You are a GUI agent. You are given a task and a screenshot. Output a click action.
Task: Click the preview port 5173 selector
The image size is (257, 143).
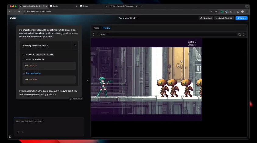pos(102,35)
